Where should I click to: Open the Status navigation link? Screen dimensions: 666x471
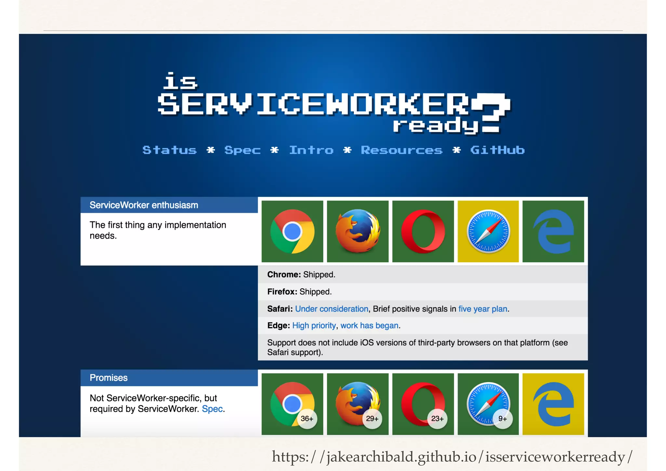point(169,150)
